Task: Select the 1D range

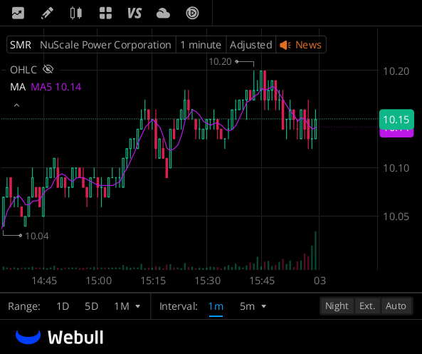Action: point(63,306)
